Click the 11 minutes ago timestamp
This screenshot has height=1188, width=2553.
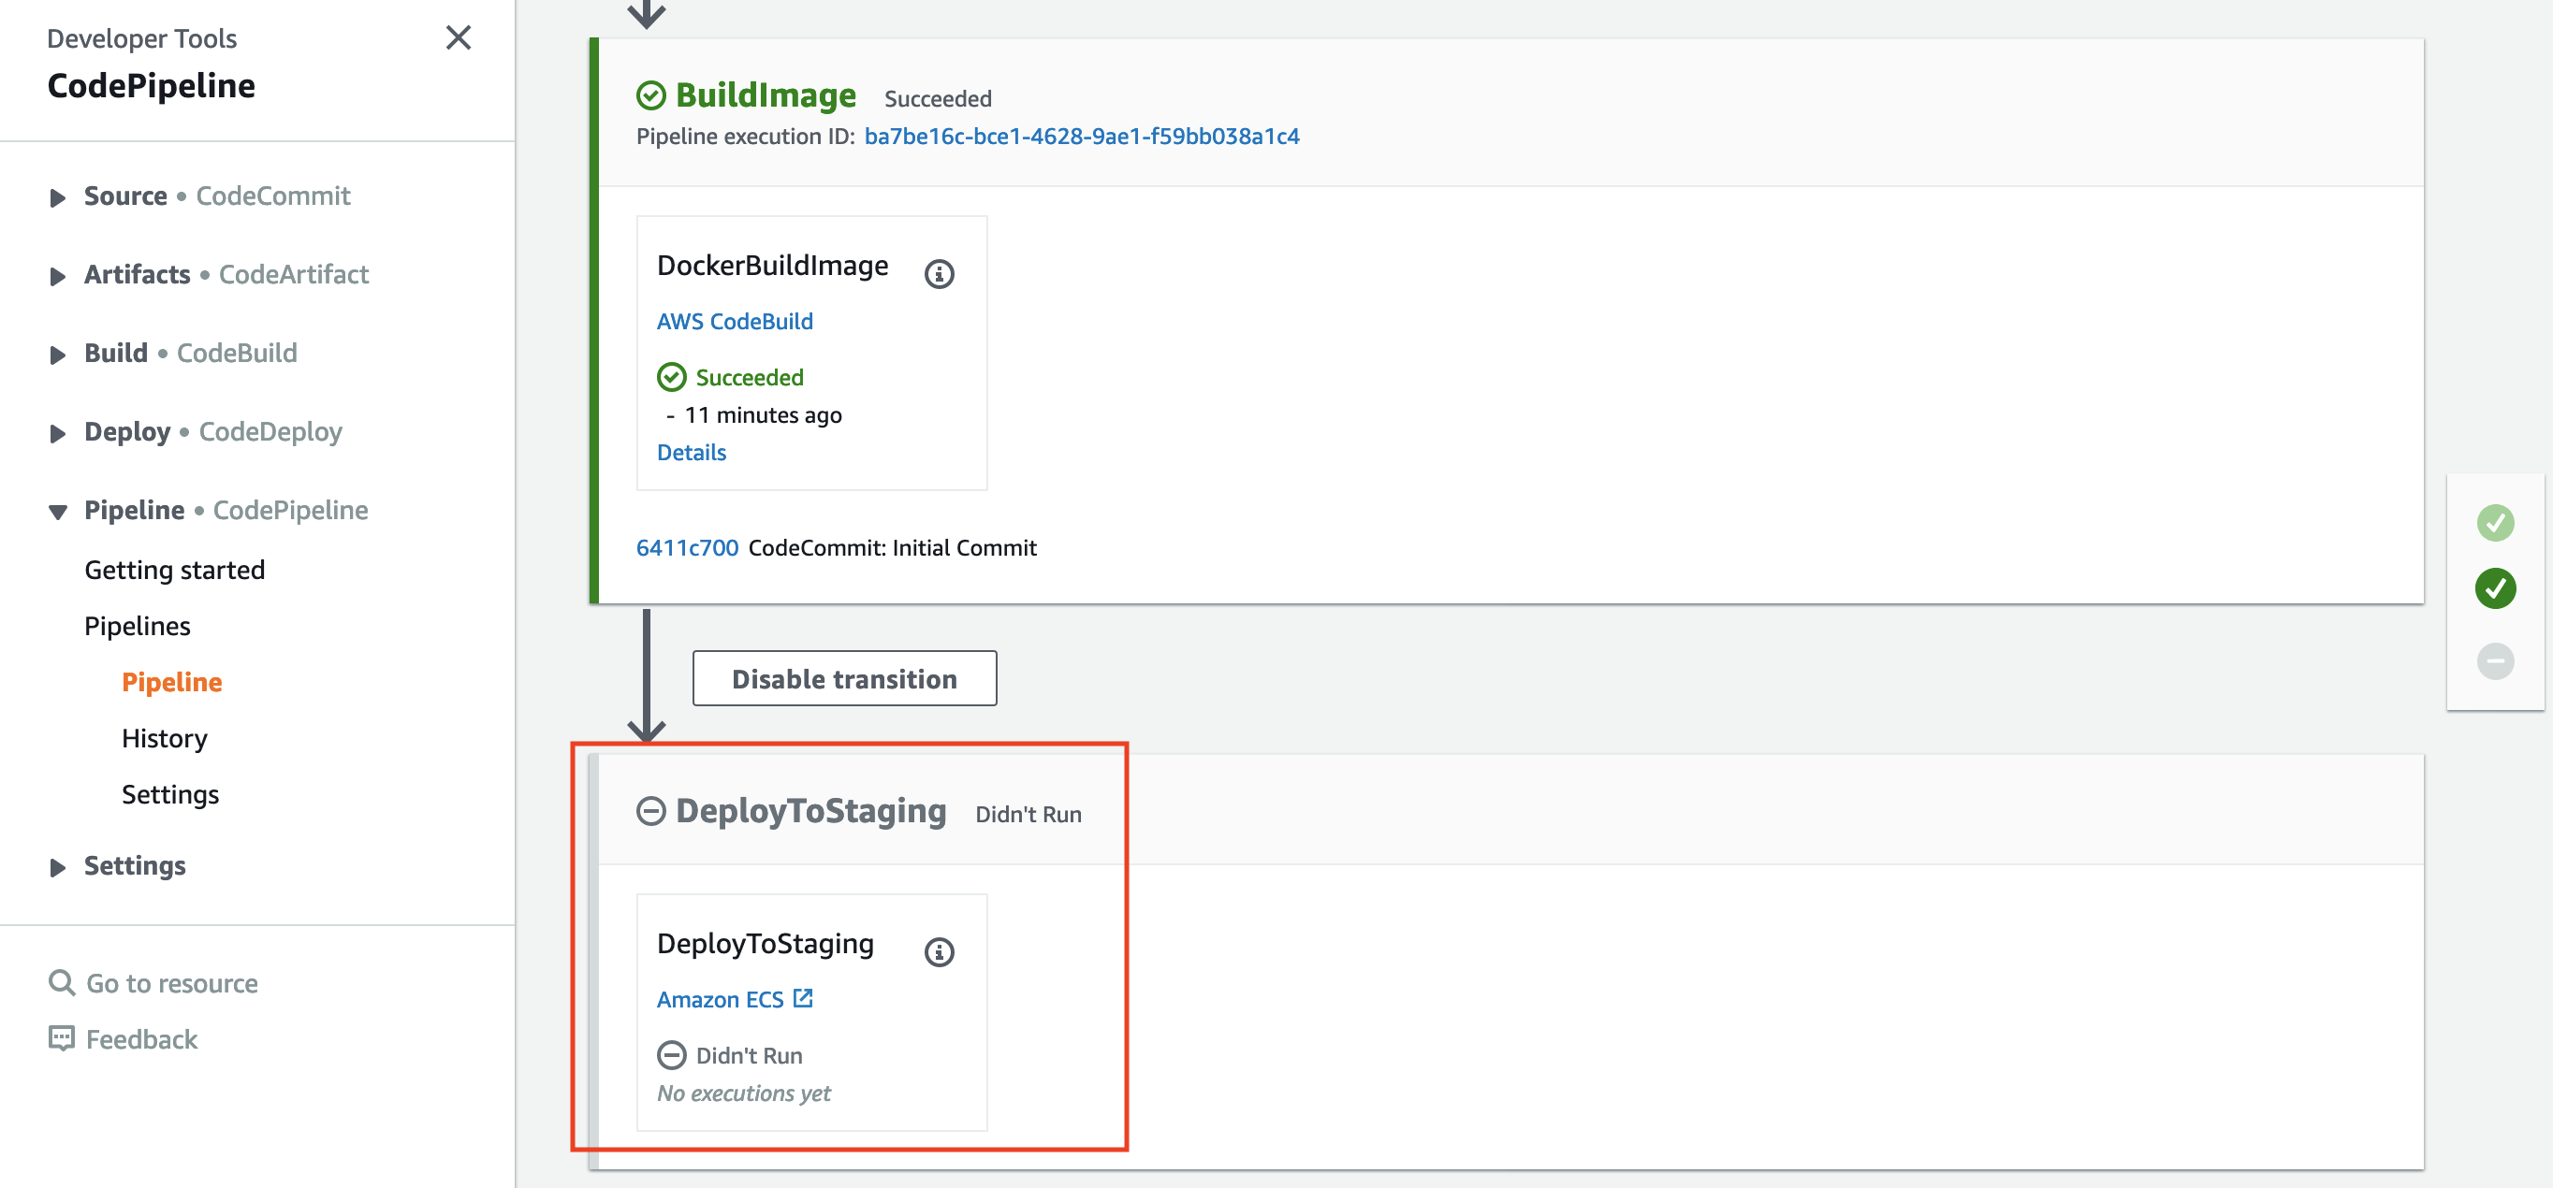point(763,415)
